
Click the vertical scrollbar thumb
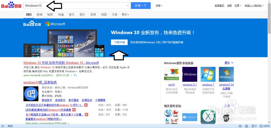[269, 18]
